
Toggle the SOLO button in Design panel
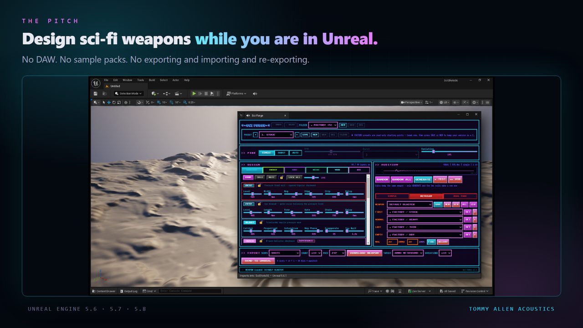click(260, 177)
